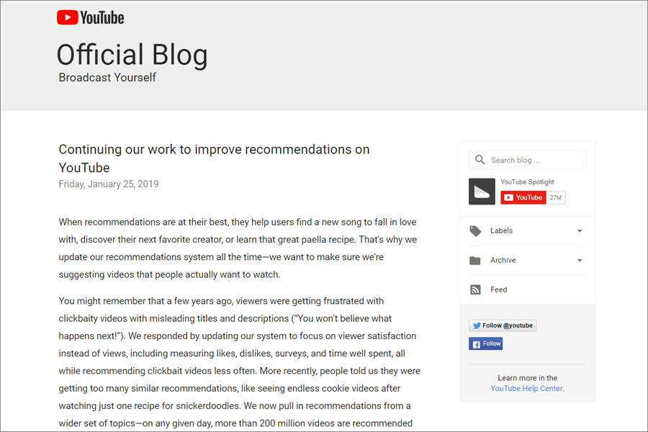Open the Archive section
This screenshot has height=432, width=648.
click(503, 260)
